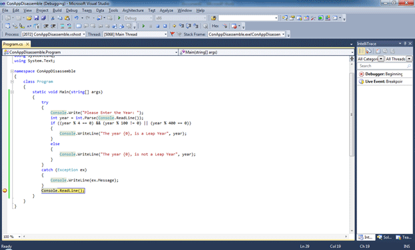Click the Find in Files icon

(x=213, y=18)
